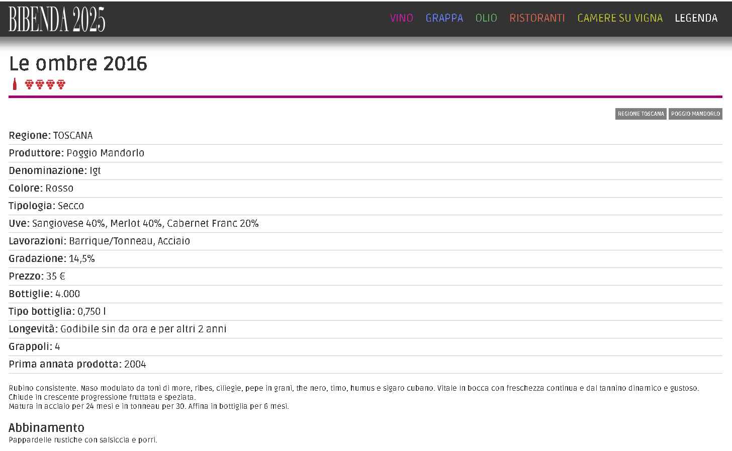
Task: Open Camere su Vigna page
Action: (x=619, y=18)
